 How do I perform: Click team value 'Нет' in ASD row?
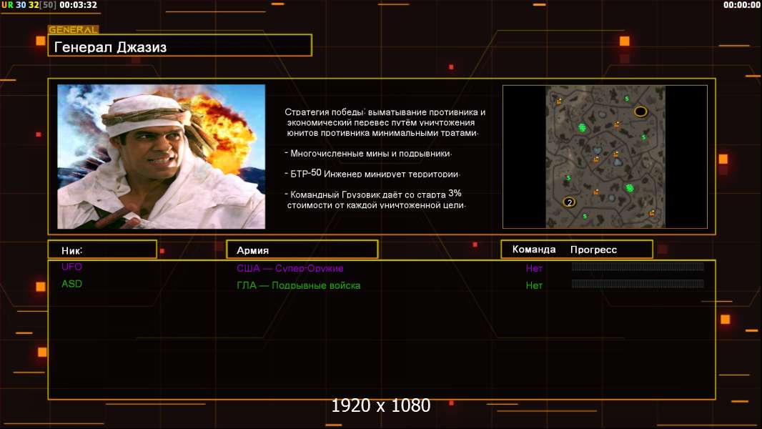pyautogui.click(x=534, y=286)
